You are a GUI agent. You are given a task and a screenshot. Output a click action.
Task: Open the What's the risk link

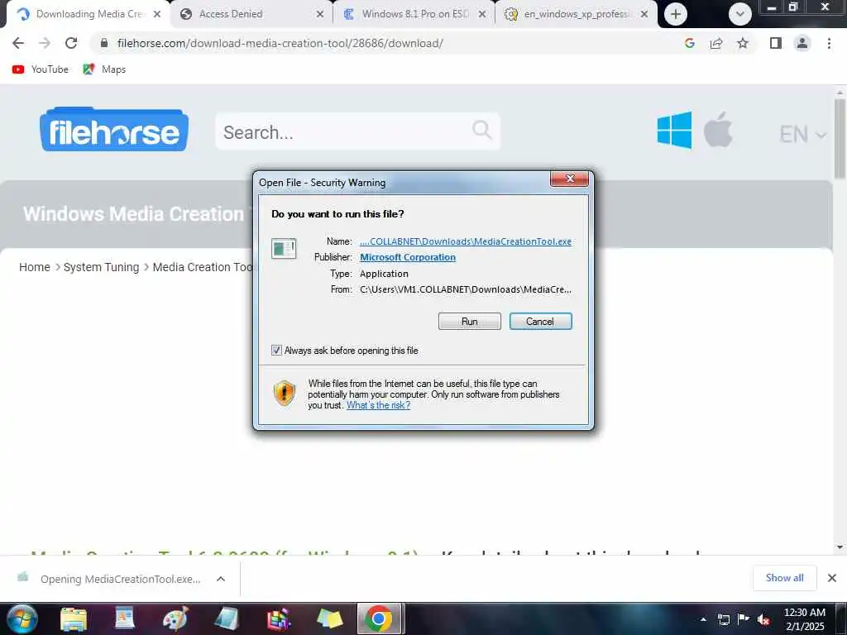378,405
